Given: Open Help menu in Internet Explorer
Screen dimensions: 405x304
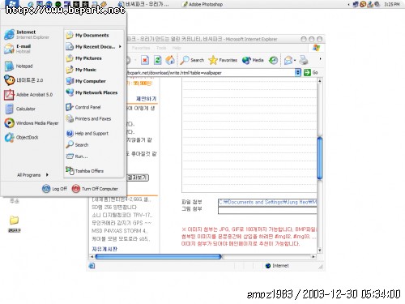Looking at the screenshot, I should click(177, 48).
